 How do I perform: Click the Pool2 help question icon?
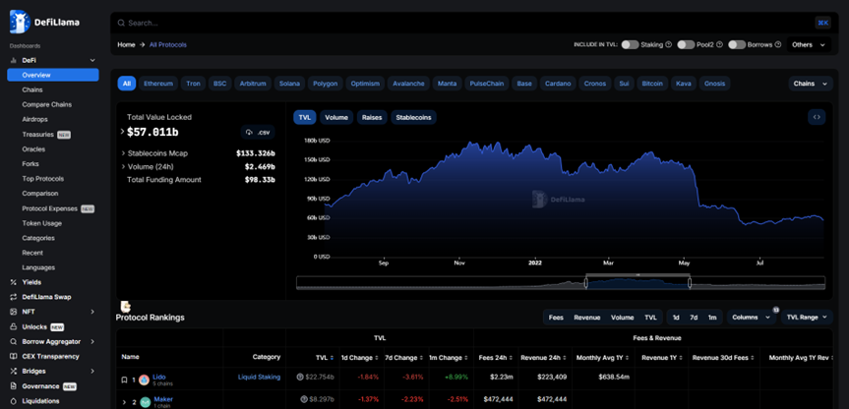click(719, 45)
